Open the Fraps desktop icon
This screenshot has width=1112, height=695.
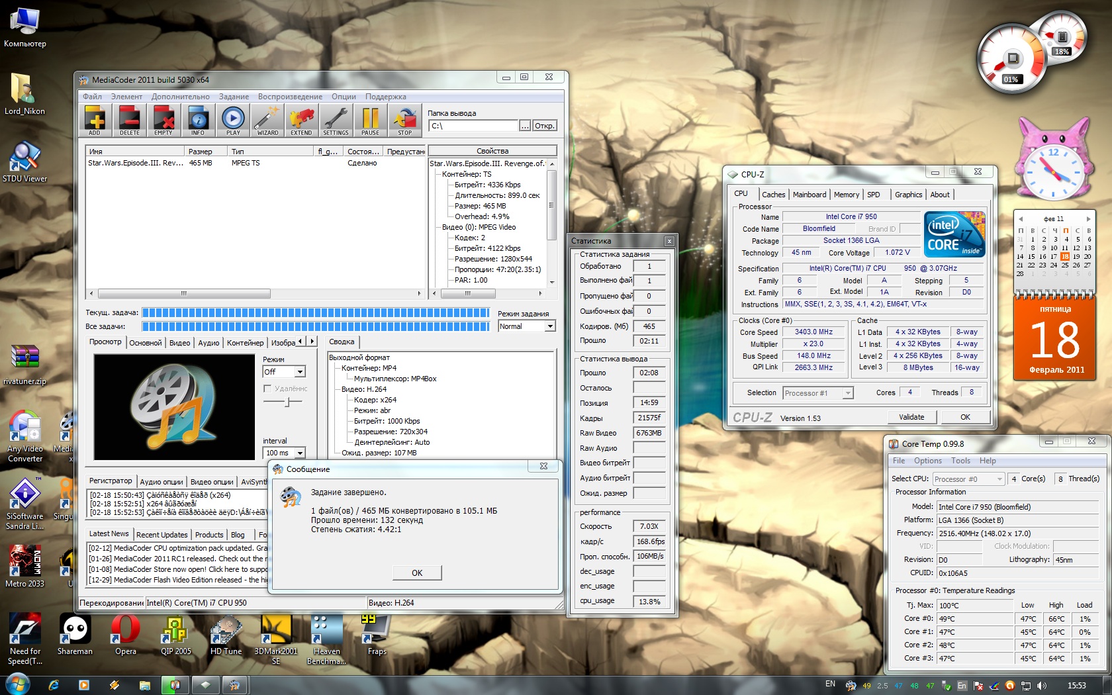(377, 634)
